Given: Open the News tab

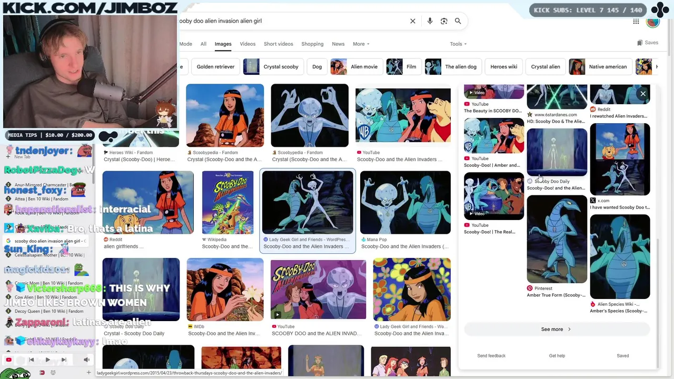Looking at the screenshot, I should click(338, 44).
